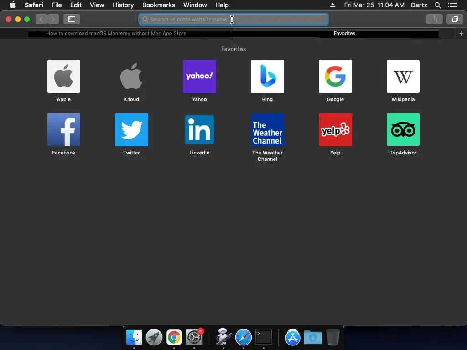Open the File menu
The height and width of the screenshot is (350, 467).
coord(57,5)
